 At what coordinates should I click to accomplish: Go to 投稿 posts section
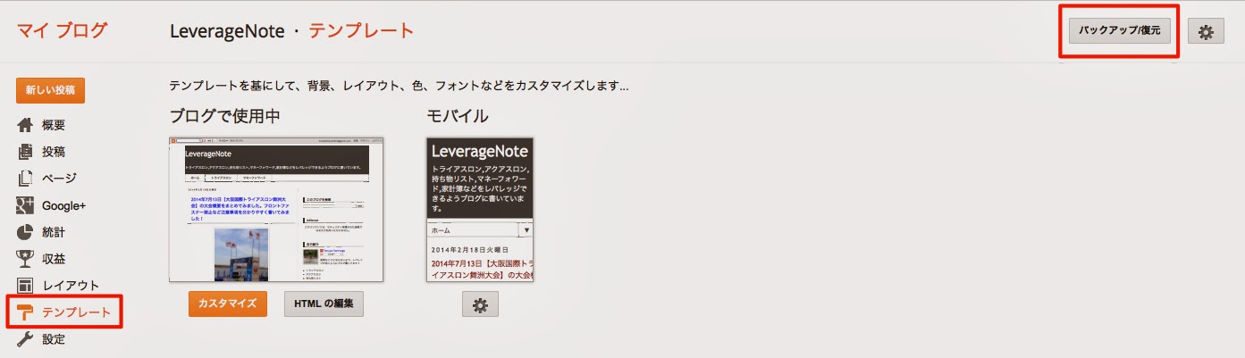54,152
